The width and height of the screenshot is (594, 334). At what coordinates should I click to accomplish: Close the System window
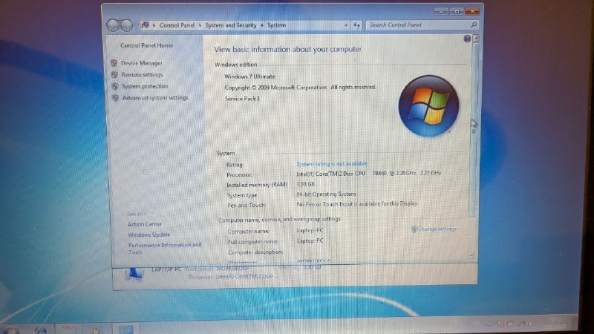coord(472,11)
